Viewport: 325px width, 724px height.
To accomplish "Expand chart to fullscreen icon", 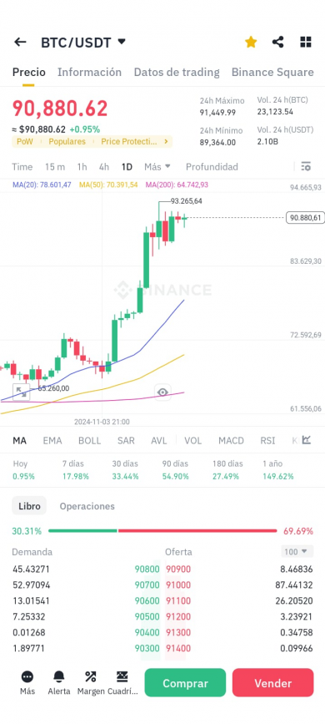I will coord(21,392).
